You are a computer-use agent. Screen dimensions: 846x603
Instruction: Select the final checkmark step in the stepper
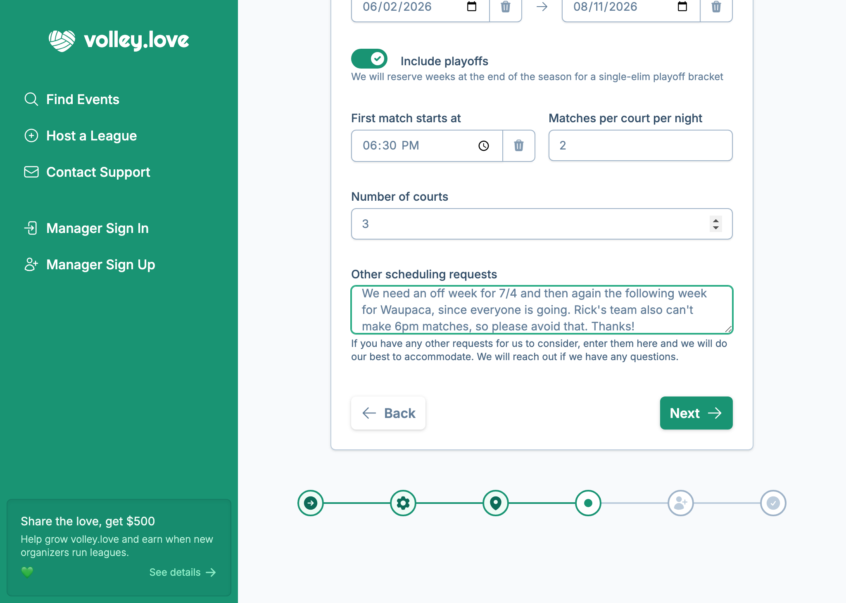click(773, 503)
